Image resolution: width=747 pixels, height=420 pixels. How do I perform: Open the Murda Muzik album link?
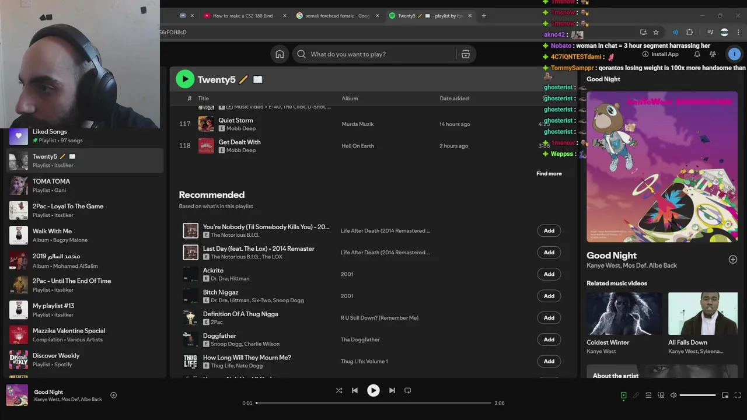[358, 124]
